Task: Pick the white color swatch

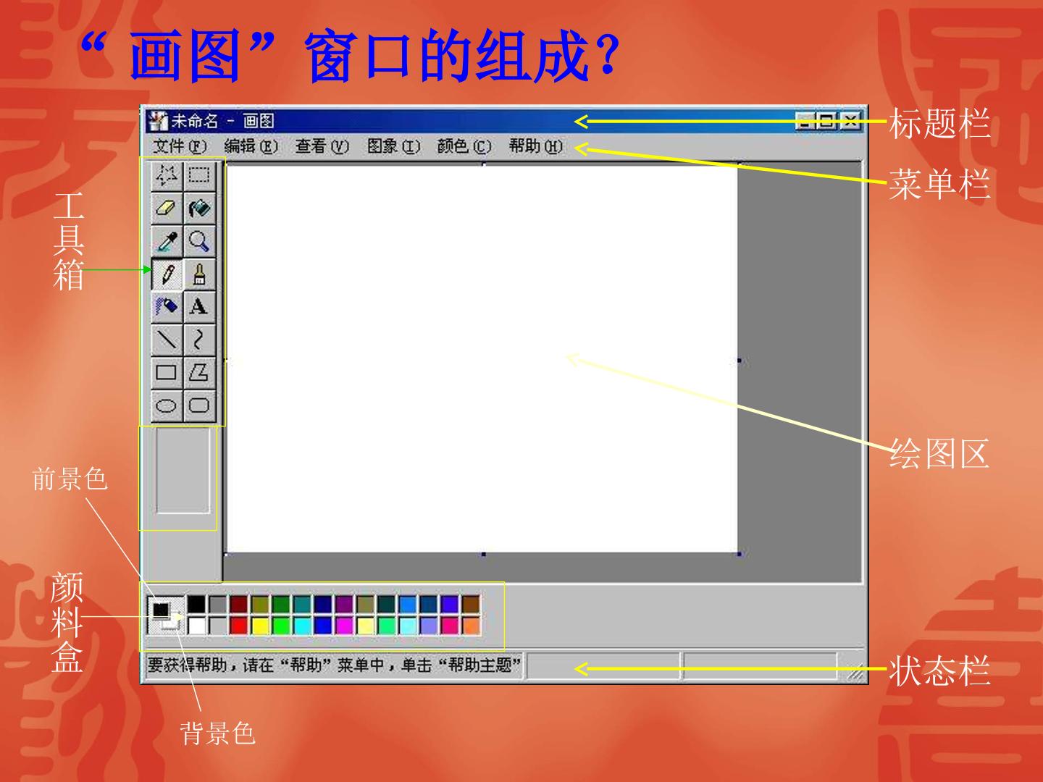Action: [196, 626]
